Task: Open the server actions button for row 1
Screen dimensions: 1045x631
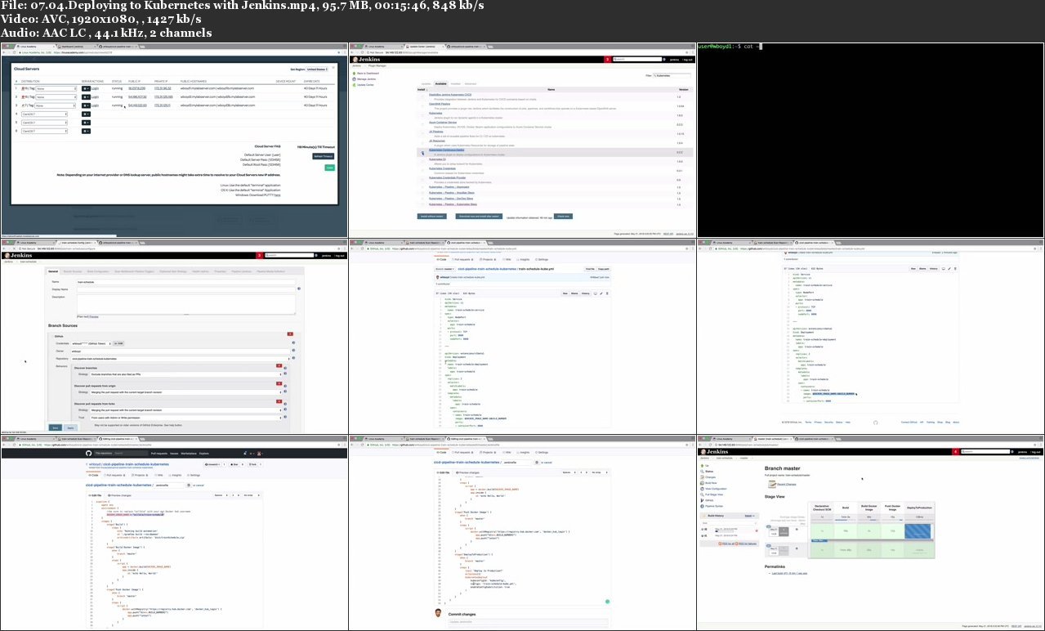Action: click(86, 88)
